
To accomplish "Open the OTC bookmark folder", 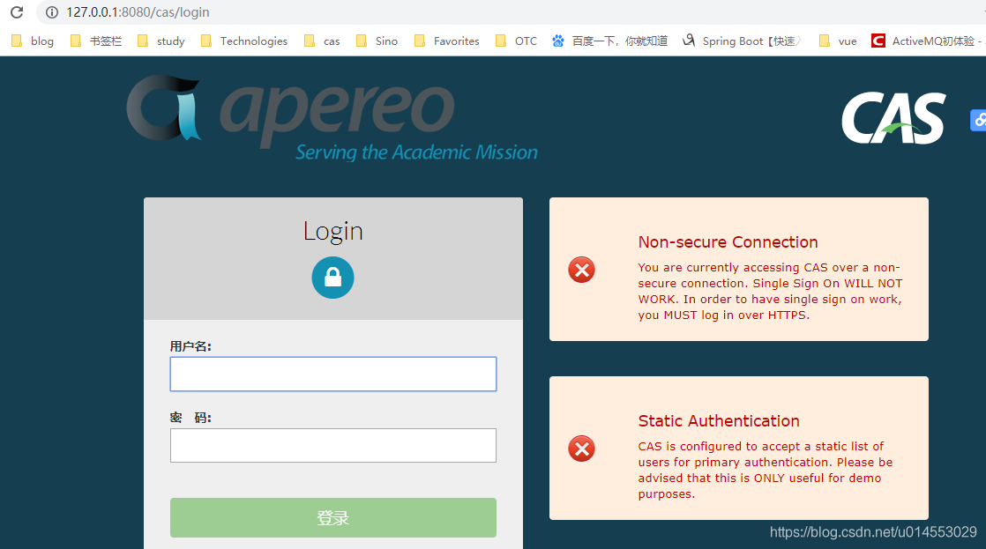I will click(x=516, y=41).
